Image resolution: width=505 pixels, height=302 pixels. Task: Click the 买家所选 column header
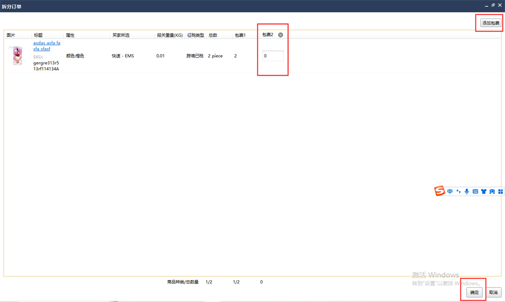(x=121, y=35)
